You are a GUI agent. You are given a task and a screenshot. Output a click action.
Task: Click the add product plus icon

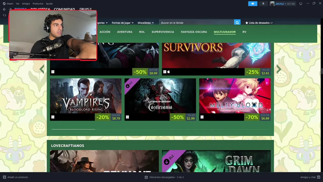[x=4, y=177]
